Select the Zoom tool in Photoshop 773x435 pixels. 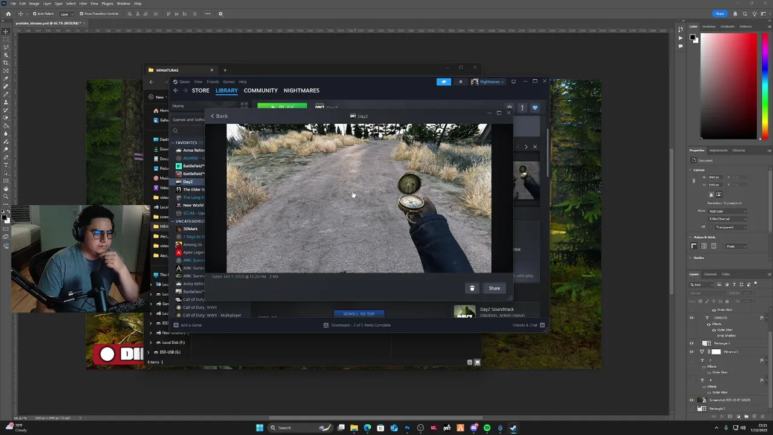[6, 196]
